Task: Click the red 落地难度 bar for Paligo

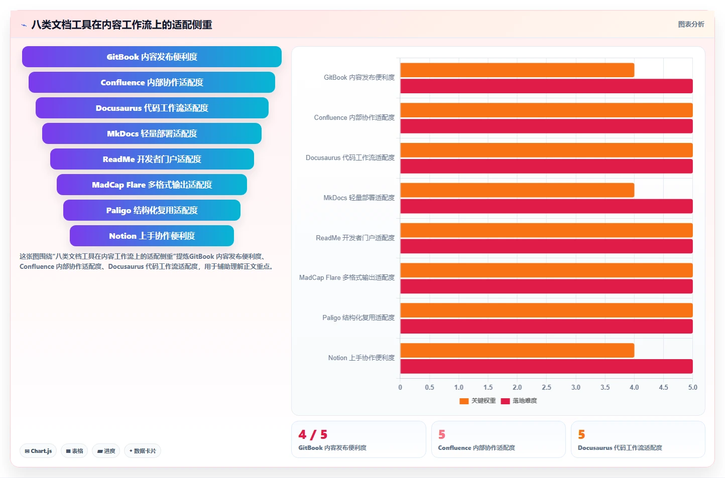Action: coord(546,327)
